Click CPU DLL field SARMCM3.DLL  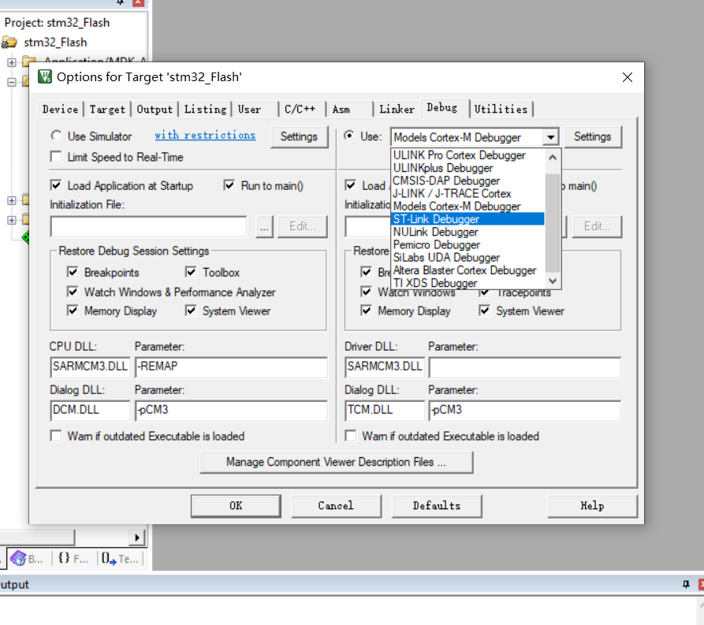click(90, 366)
